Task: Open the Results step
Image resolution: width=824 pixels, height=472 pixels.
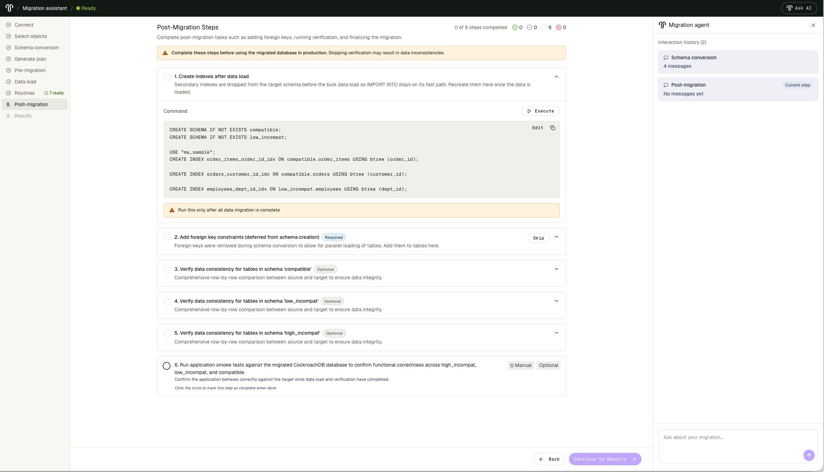Action: point(35,116)
